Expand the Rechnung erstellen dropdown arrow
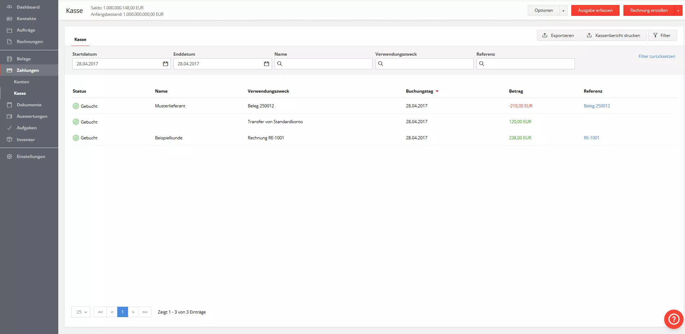The image size is (685, 334). 678,11
